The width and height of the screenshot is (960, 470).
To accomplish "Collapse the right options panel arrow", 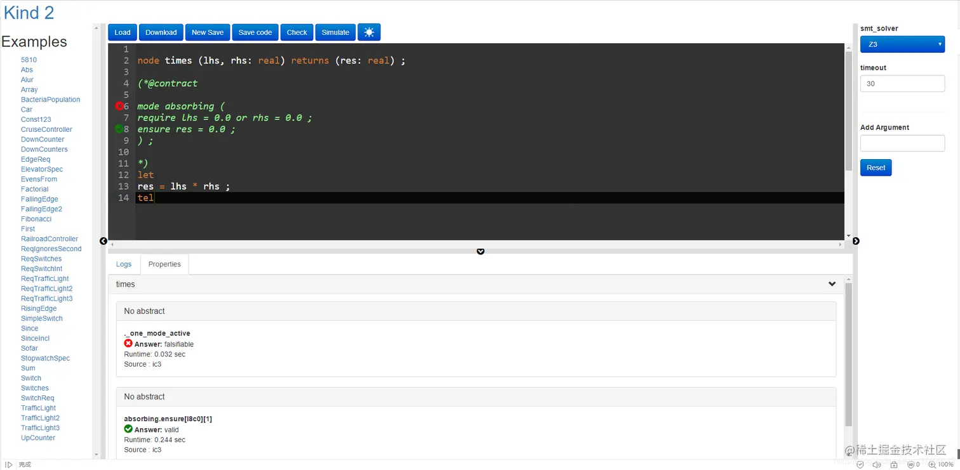I will point(856,241).
